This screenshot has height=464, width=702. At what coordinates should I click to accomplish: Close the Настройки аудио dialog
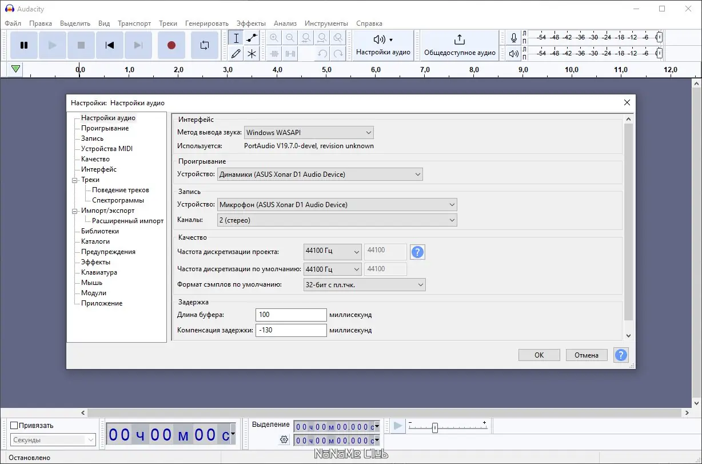coord(627,102)
